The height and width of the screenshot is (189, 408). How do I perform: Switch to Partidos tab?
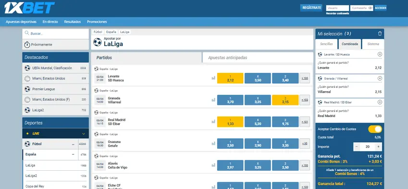click(x=146, y=58)
